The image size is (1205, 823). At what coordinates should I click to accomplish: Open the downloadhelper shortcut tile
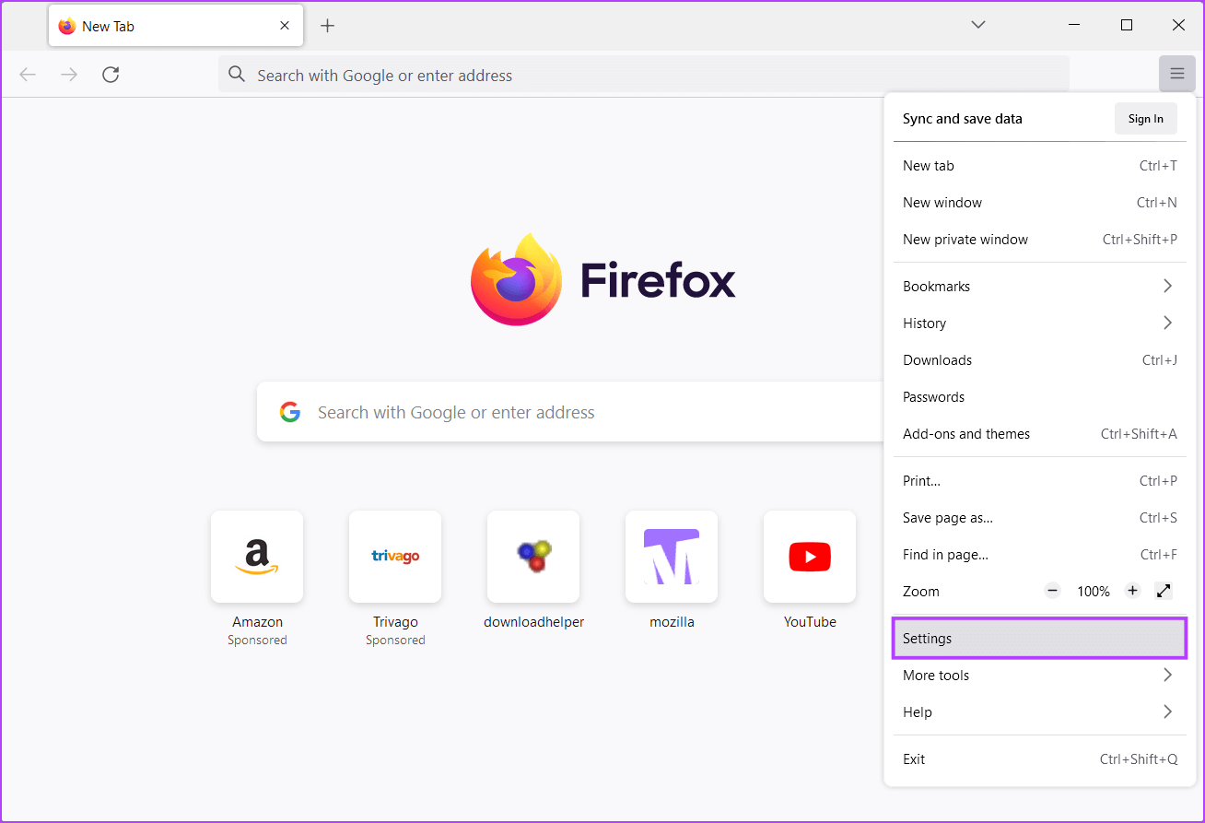[x=533, y=557]
